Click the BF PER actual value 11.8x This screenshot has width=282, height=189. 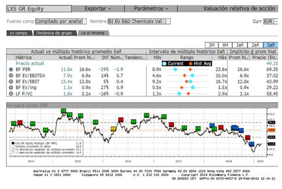pos(66,70)
